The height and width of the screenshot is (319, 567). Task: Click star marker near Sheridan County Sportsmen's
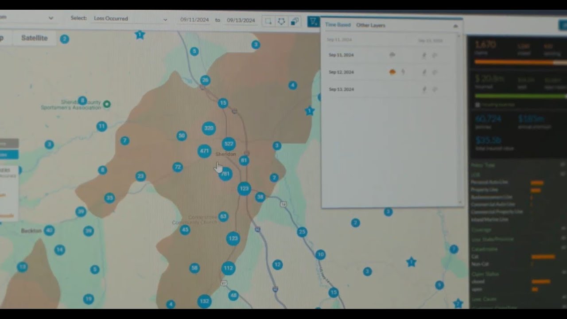click(140, 35)
